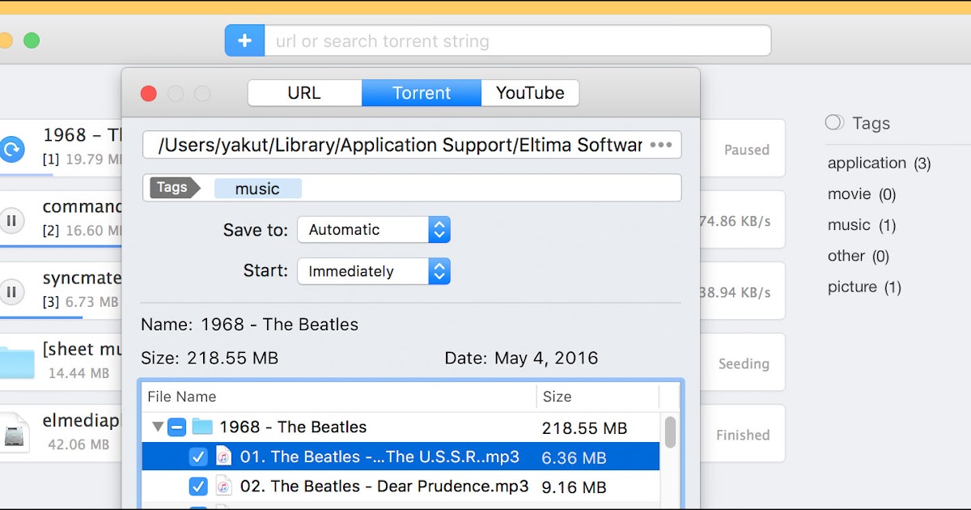The image size is (971, 510).
Task: Open the YouTube tab
Action: (x=530, y=93)
